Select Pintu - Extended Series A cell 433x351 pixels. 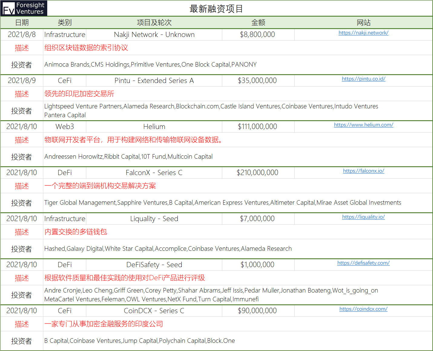click(x=154, y=81)
